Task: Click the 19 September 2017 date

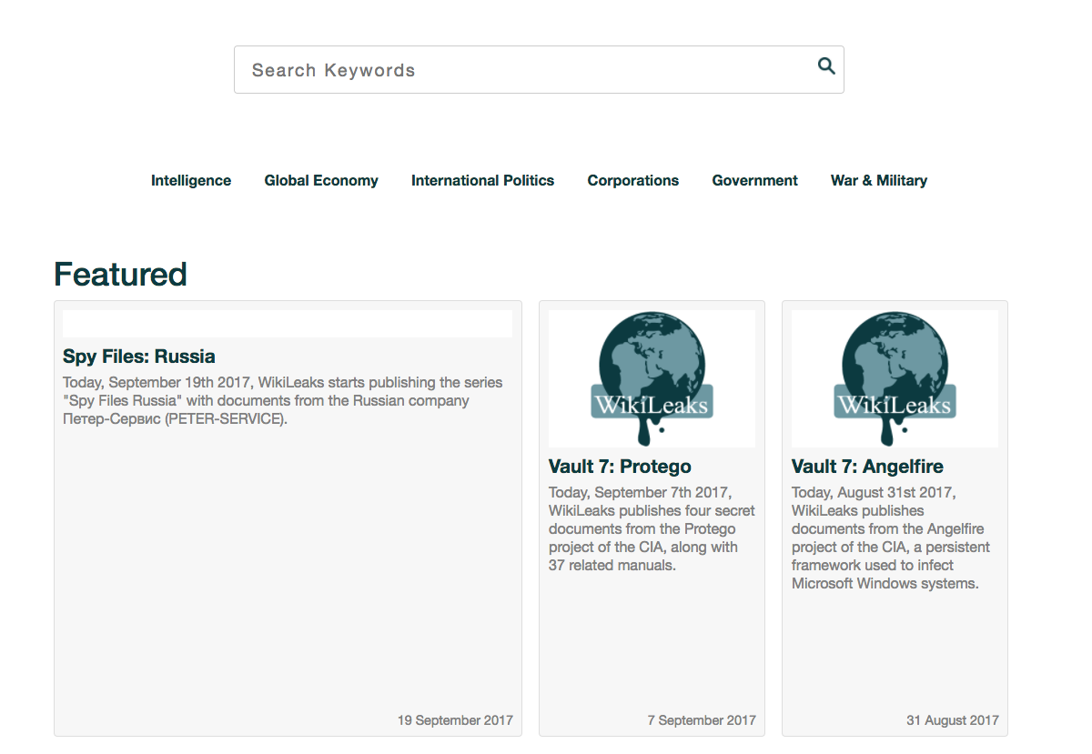Action: (455, 720)
